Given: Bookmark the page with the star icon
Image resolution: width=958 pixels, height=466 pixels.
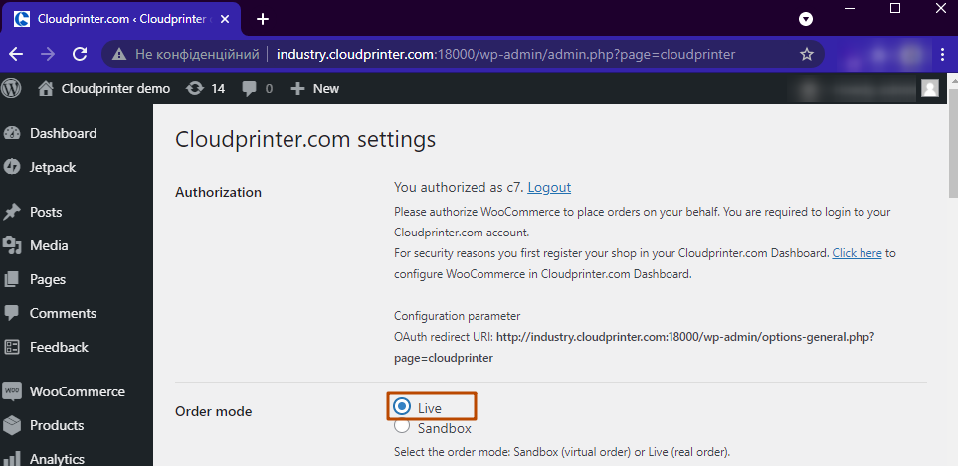Looking at the screenshot, I should pos(807,55).
